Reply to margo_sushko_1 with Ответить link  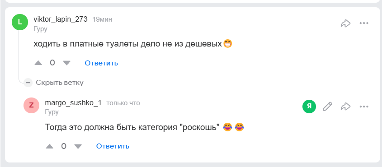click(113, 146)
